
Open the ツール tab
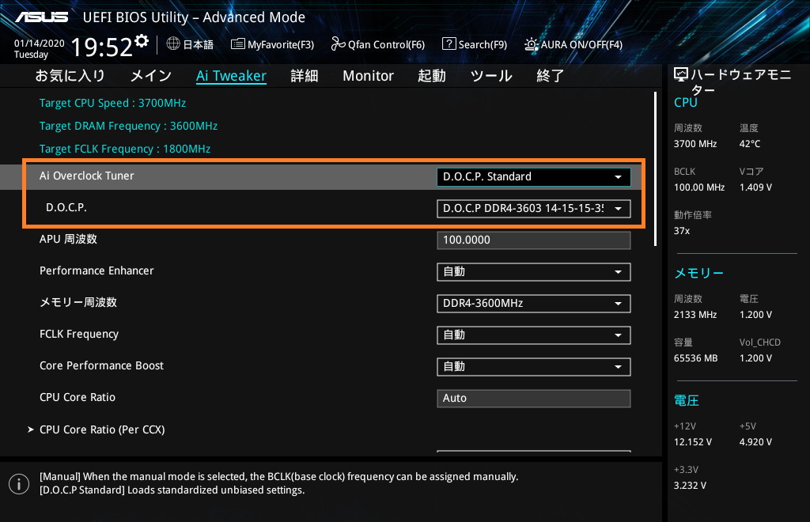[x=490, y=76]
